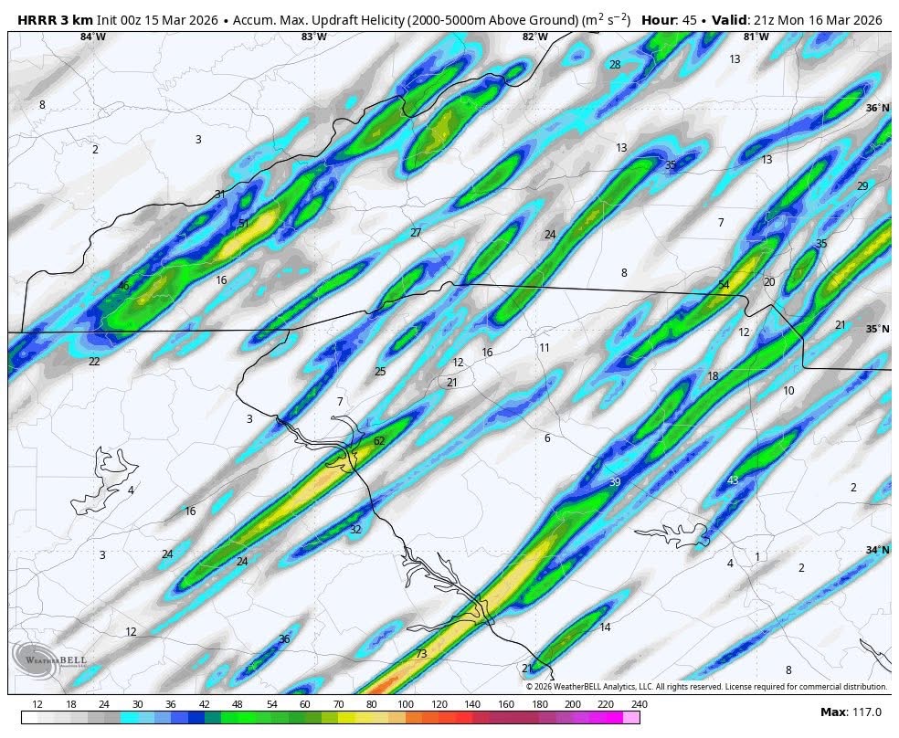Click the Max: 117.0 readout
This screenshot has height=738, width=899.
[x=850, y=712]
